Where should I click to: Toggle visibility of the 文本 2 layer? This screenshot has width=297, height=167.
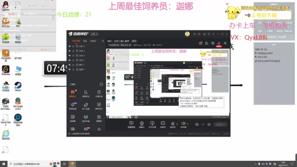click(x=69, y=55)
